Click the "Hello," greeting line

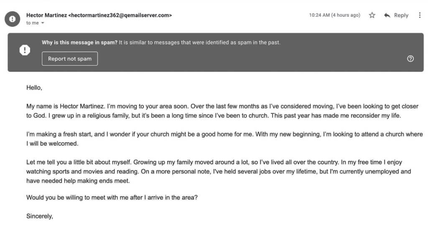(x=34, y=88)
